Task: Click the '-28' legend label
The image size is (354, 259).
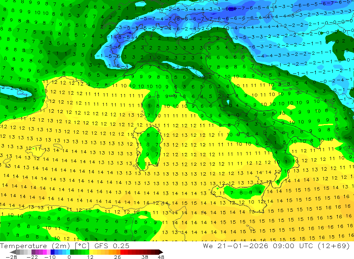Action: (11, 257)
